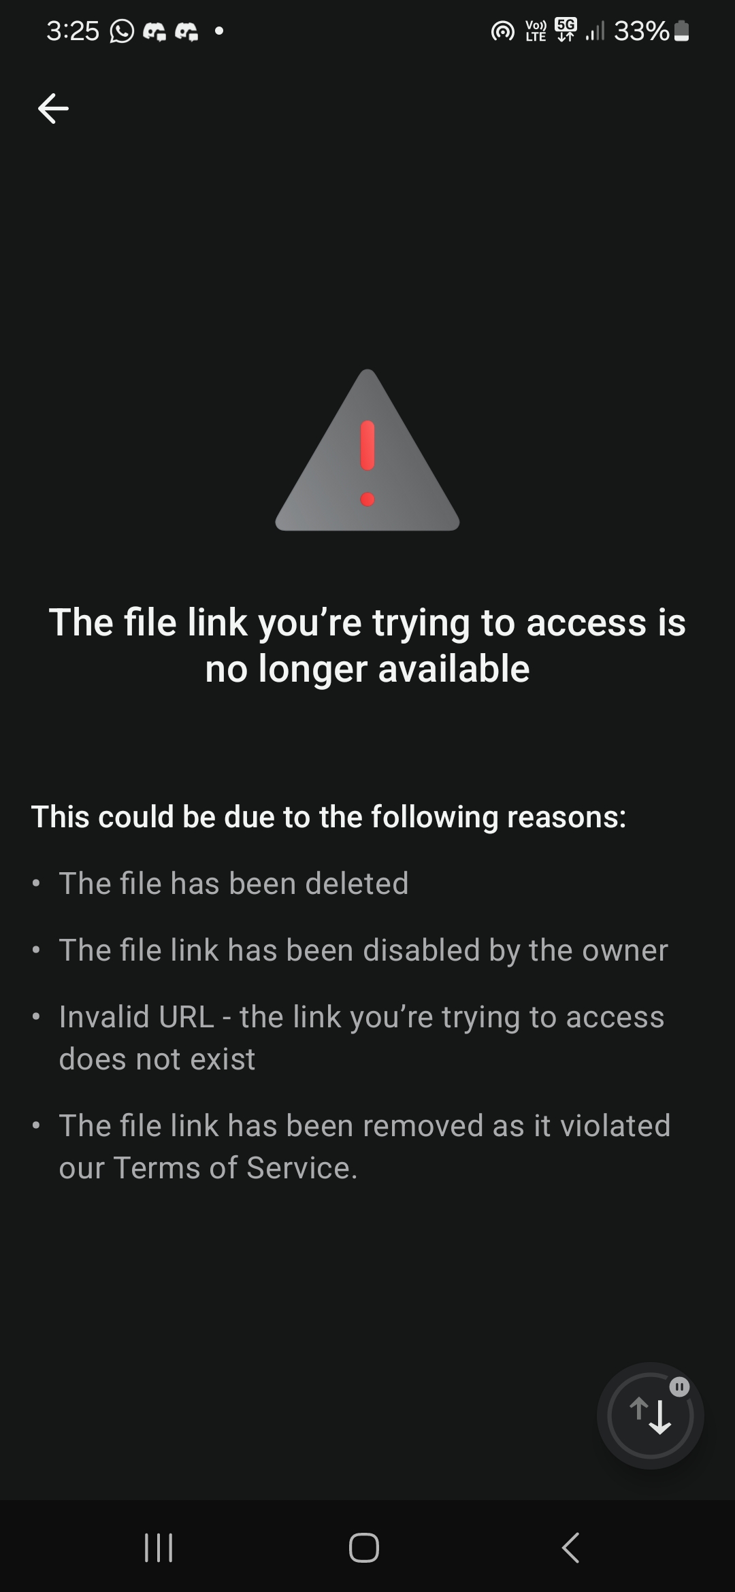The width and height of the screenshot is (735, 1592).
Task: Tap the 'no longer available' heading
Action: pyautogui.click(x=367, y=645)
